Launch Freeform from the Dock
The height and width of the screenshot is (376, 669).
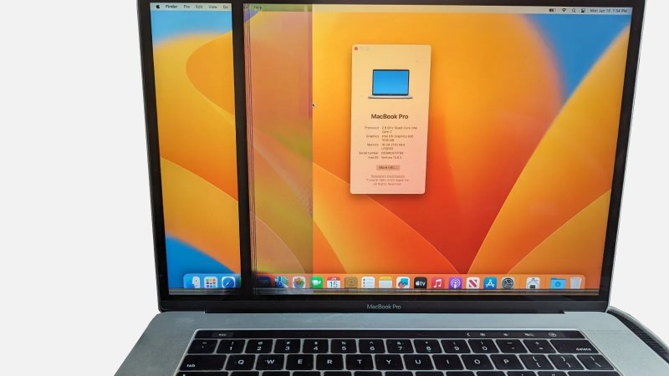402,282
